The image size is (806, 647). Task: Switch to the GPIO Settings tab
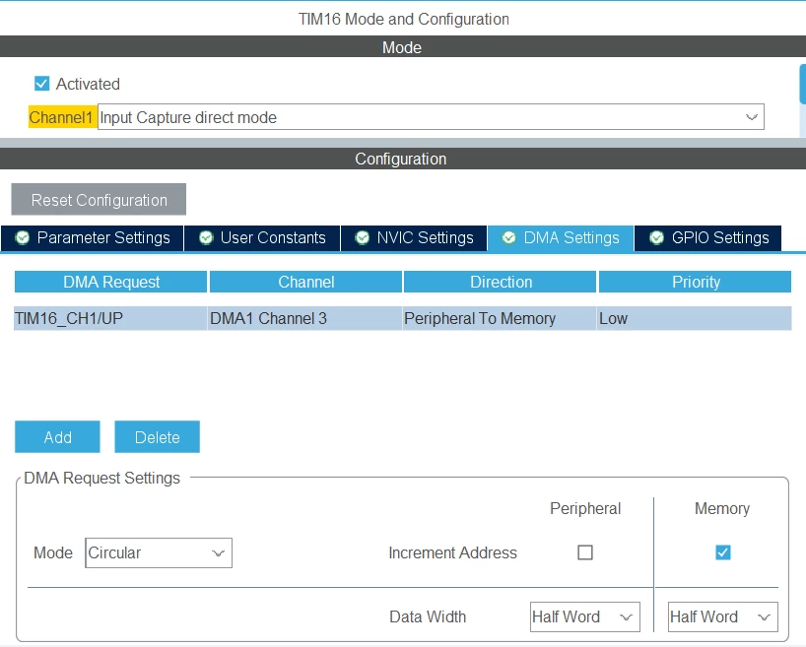(x=707, y=238)
